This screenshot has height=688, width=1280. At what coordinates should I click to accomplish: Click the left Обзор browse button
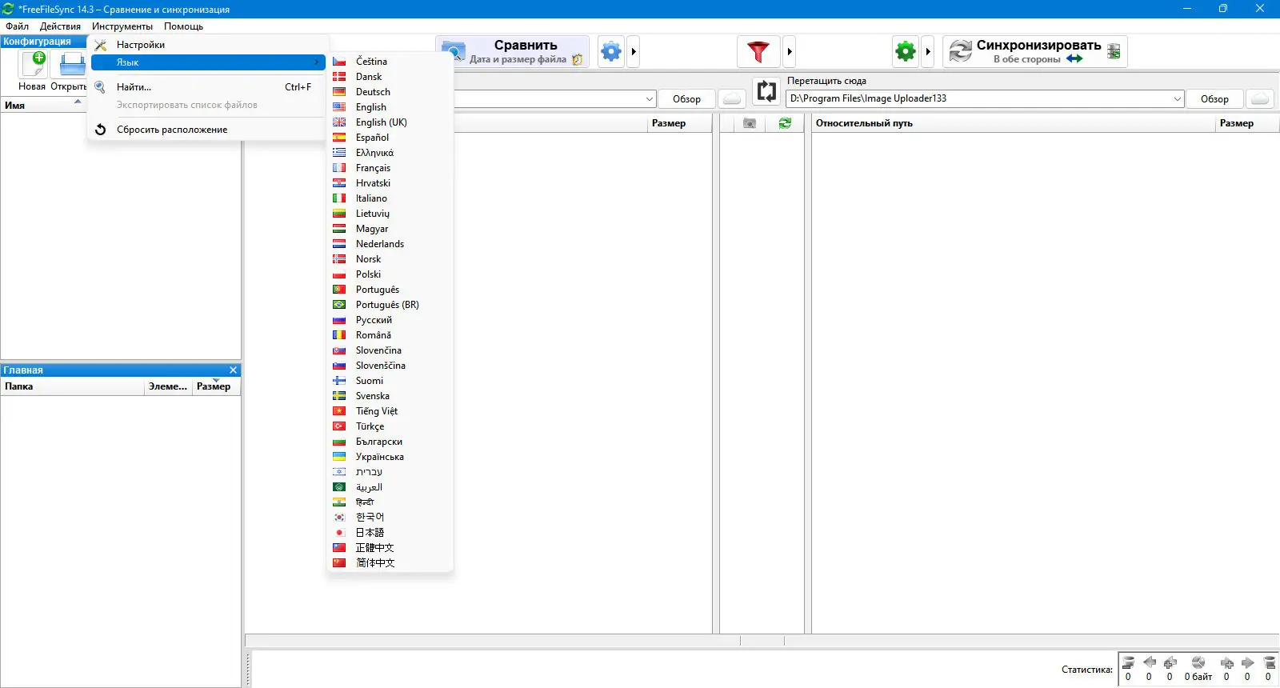pos(686,99)
